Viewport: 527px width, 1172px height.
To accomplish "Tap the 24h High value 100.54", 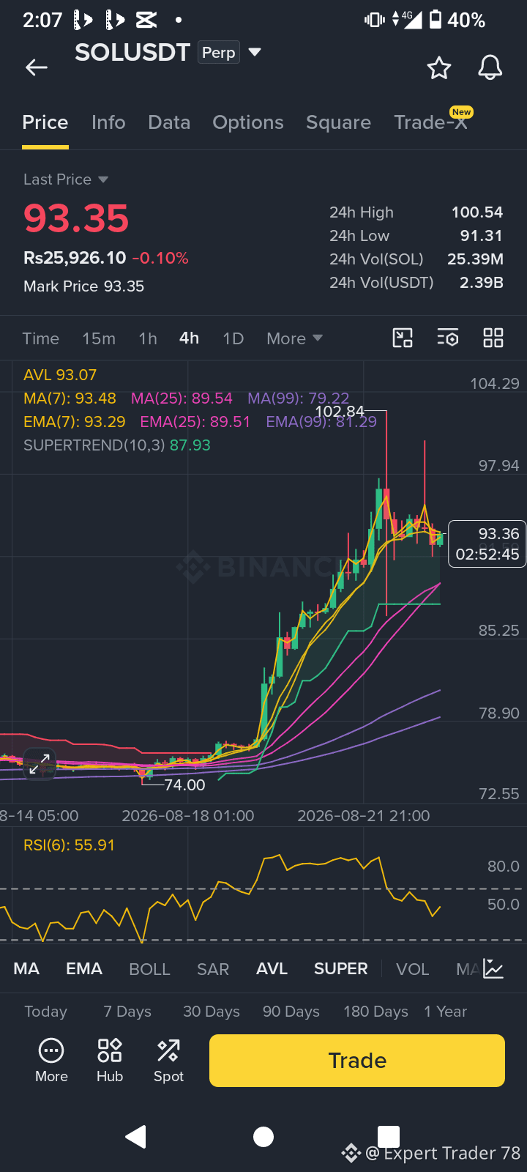I will point(477,212).
